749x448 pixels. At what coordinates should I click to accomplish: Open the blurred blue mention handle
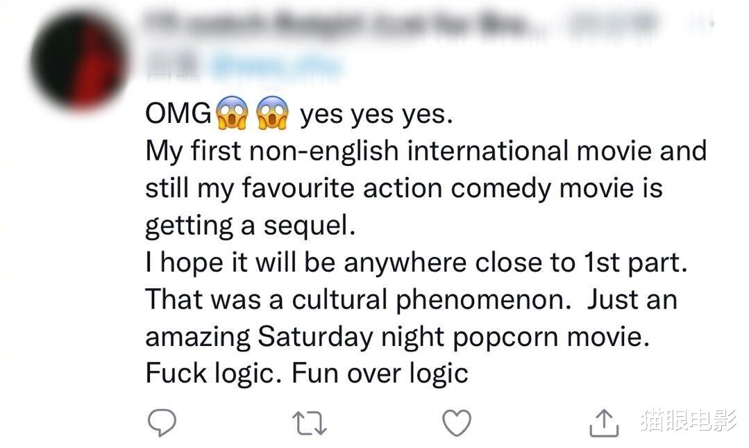276,67
